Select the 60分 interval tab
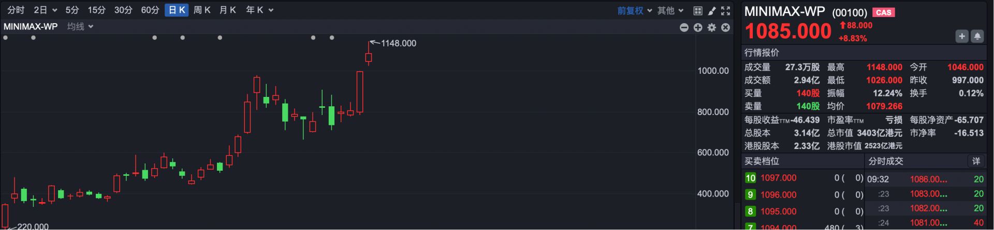994x230 pixels. [x=150, y=10]
